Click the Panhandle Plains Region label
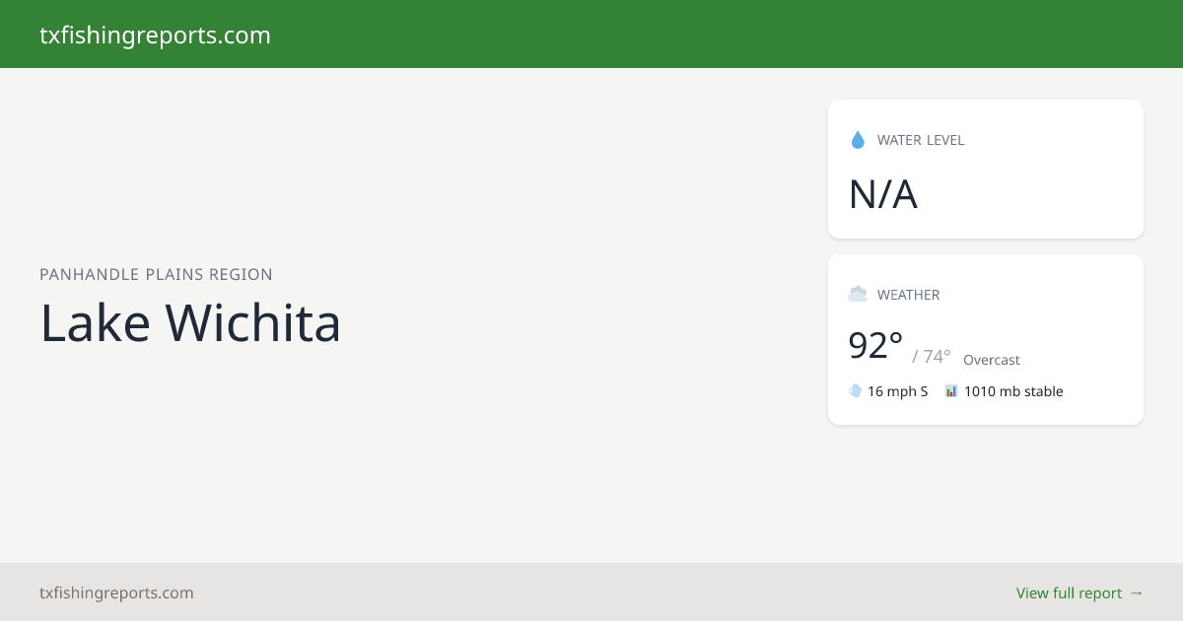The height and width of the screenshot is (621, 1183). (156, 274)
